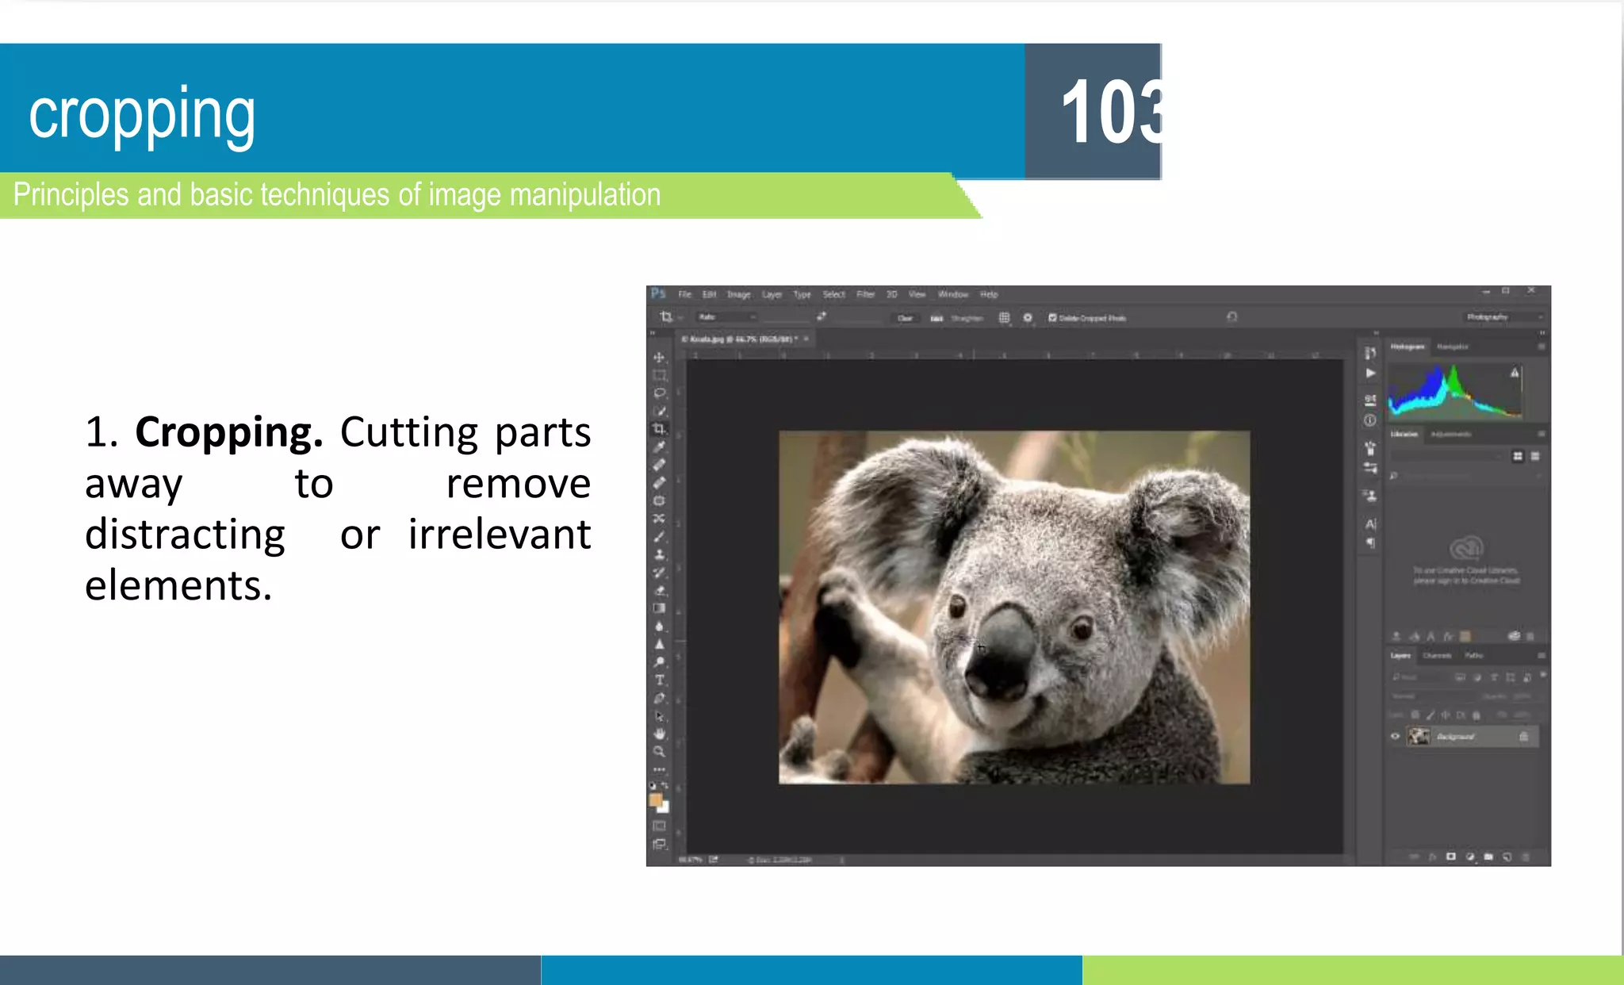Viewport: 1624px width, 985px height.
Task: Click the histogram cache warning triangle
Action: point(1515,372)
